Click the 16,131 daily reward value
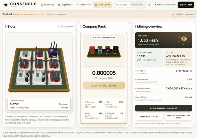This screenshot has width=197, height=138. point(141,56)
